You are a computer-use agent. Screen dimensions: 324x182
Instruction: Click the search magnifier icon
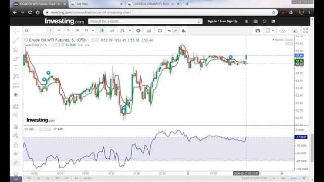199,21
